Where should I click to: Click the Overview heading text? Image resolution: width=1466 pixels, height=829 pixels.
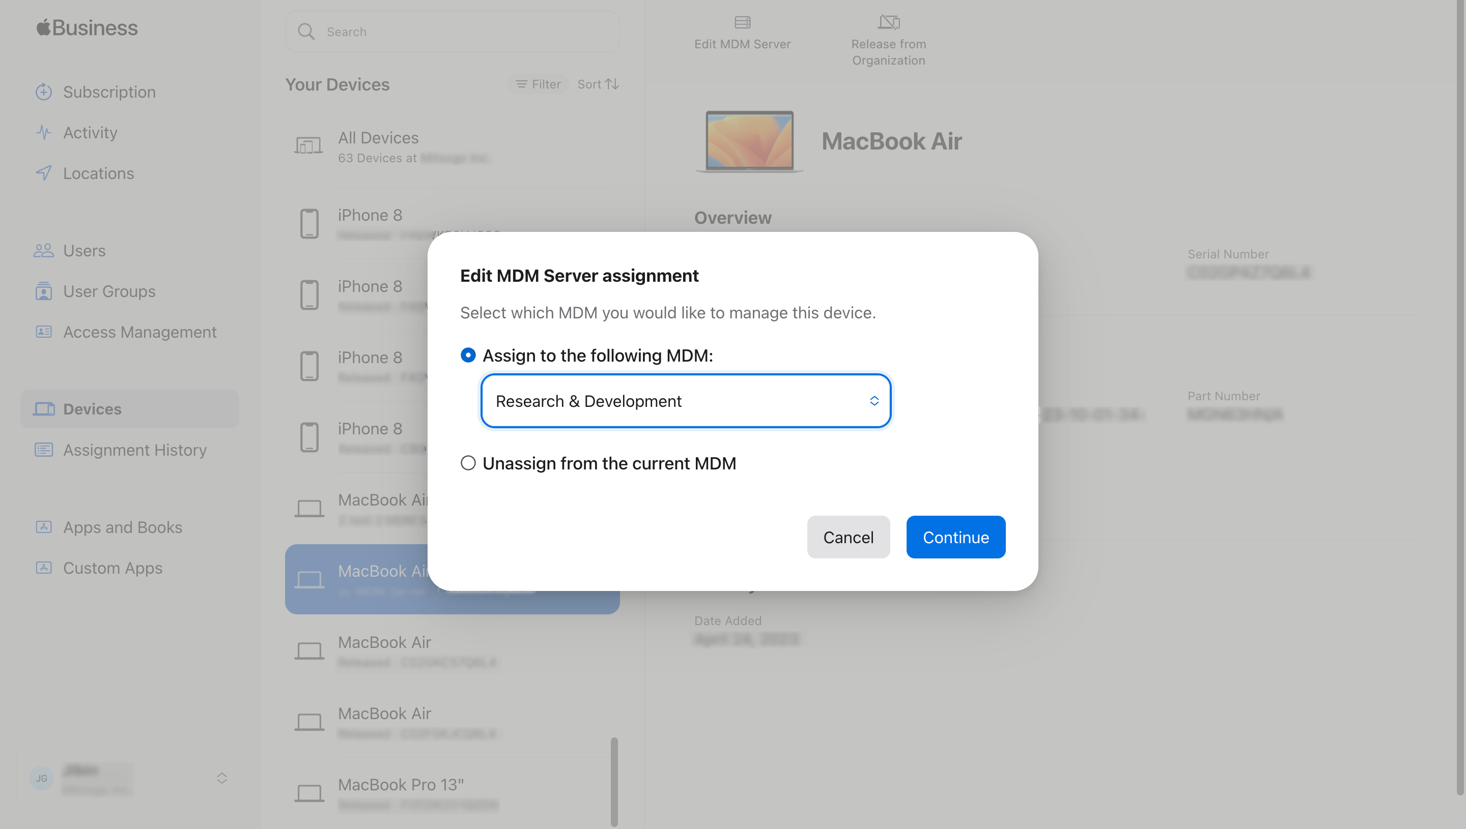click(x=732, y=218)
